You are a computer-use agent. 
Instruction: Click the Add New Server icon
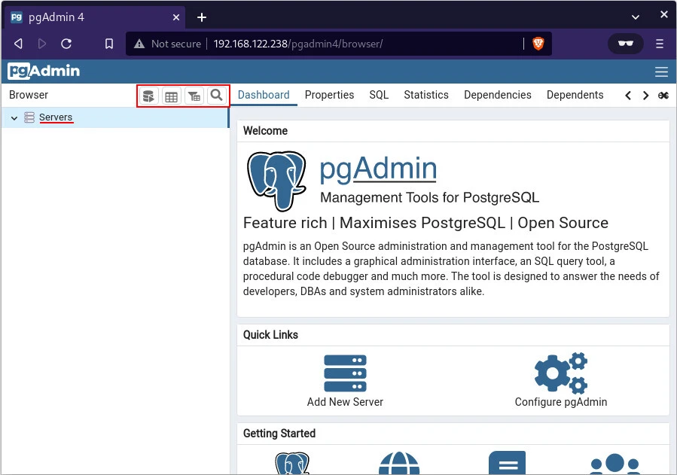tap(345, 373)
